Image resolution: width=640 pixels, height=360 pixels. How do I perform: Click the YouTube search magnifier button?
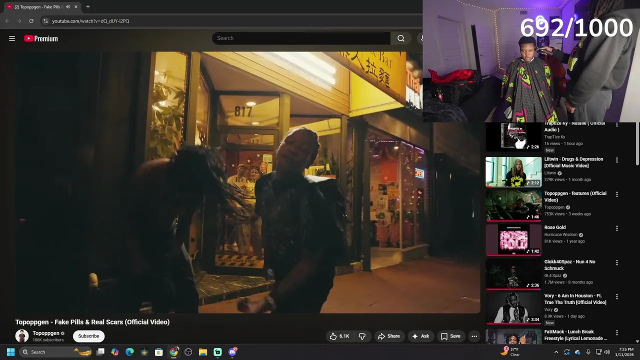coord(401,38)
